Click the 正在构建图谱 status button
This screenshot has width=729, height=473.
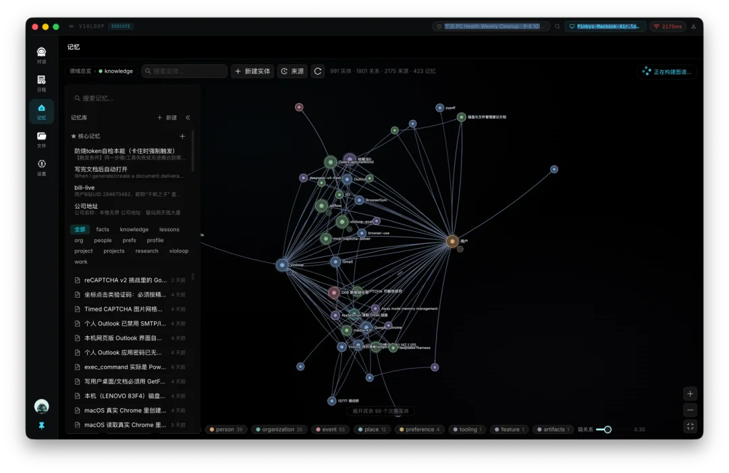coord(667,71)
